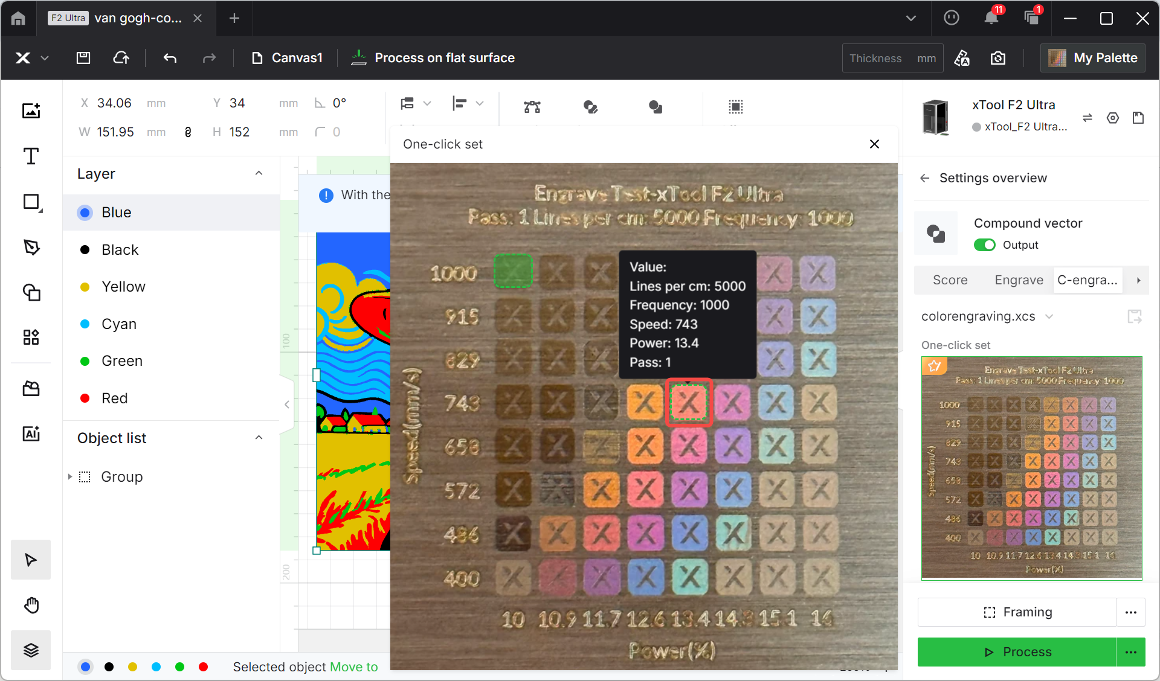Select the Yellow layer

click(x=171, y=287)
